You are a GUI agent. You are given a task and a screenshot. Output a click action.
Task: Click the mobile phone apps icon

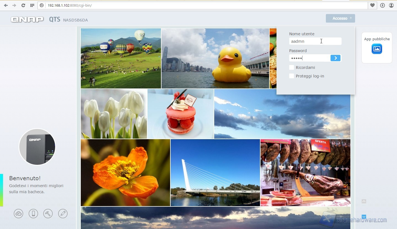coord(33,214)
